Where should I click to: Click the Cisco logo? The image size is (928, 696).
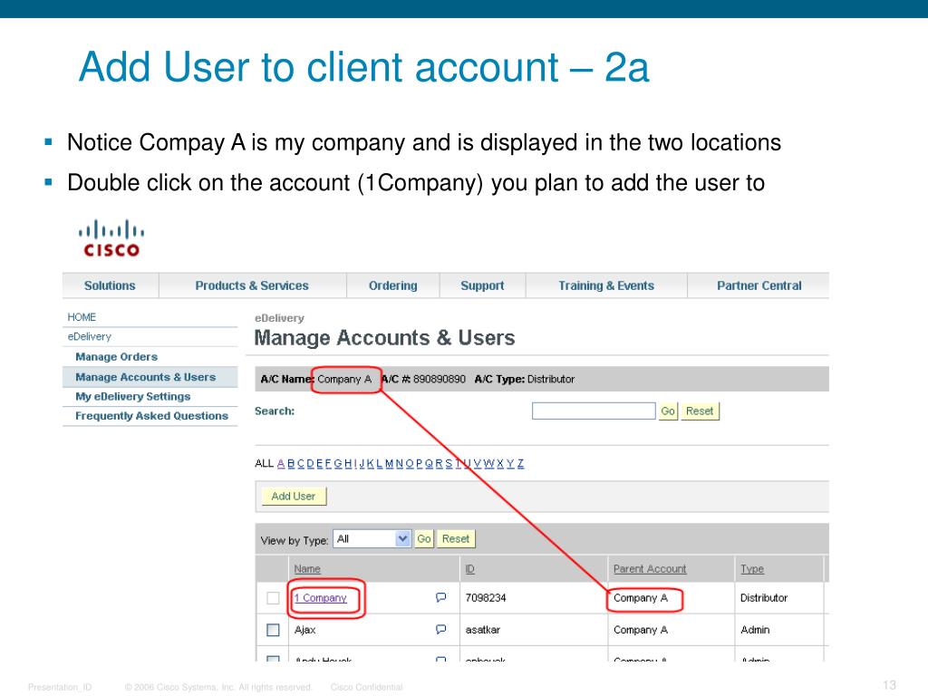(111, 238)
